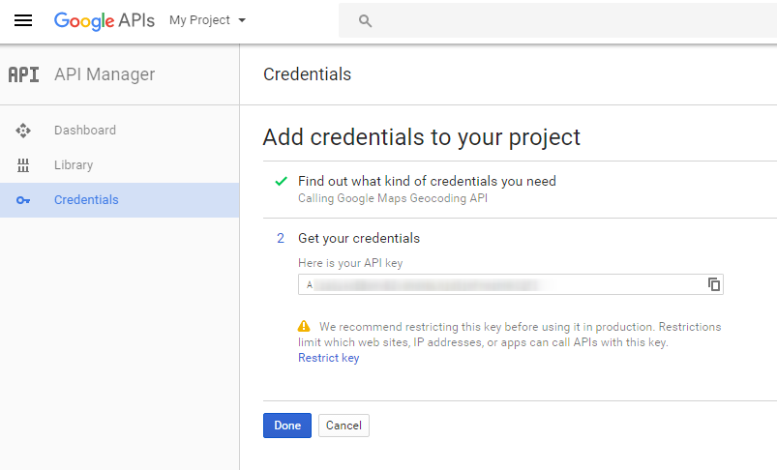This screenshot has width=777, height=470.
Task: Copy the API key with the clipboard icon
Action: click(x=713, y=284)
